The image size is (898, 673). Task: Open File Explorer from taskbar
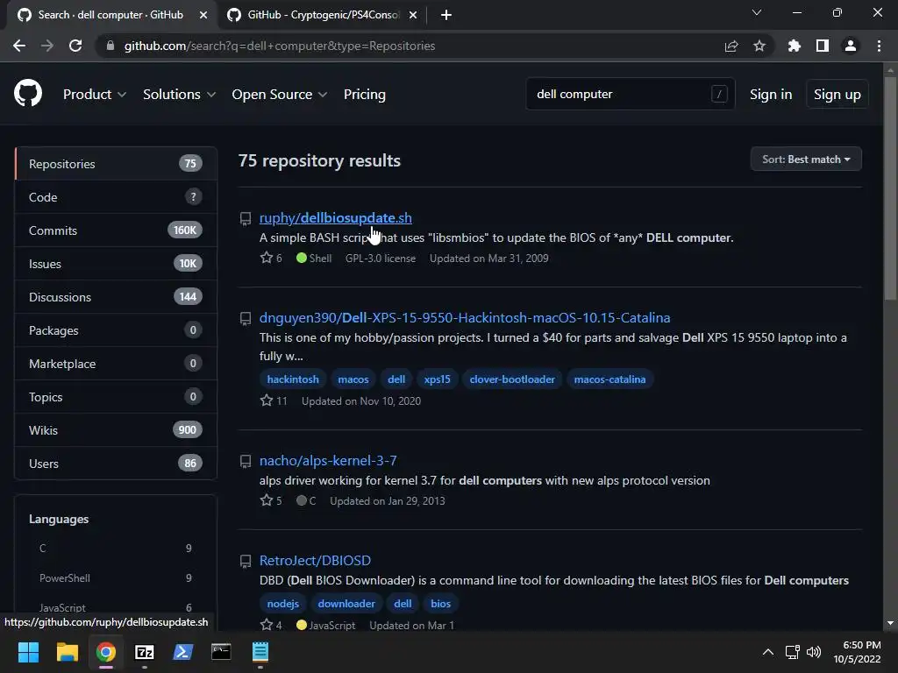click(67, 652)
